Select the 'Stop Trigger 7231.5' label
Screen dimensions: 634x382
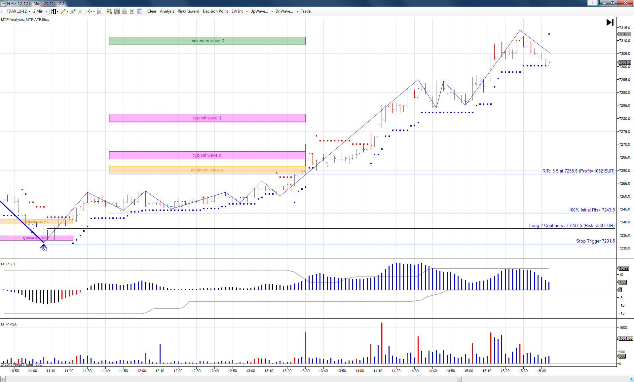[595, 241]
